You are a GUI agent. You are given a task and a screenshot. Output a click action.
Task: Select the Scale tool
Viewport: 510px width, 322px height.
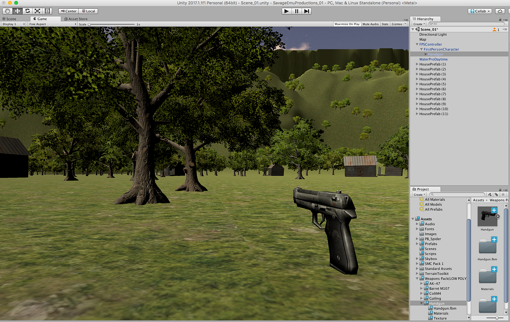(x=37, y=11)
